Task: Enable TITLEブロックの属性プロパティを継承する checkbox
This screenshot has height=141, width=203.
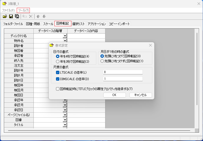Action: (x=58, y=89)
